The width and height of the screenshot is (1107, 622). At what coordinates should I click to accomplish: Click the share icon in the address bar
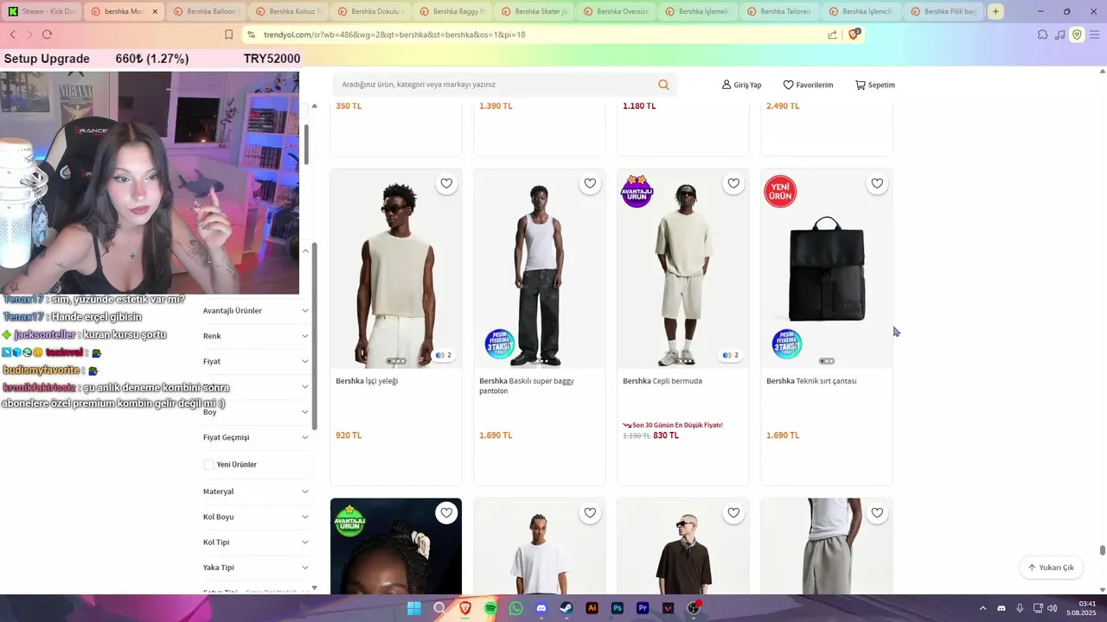click(832, 35)
